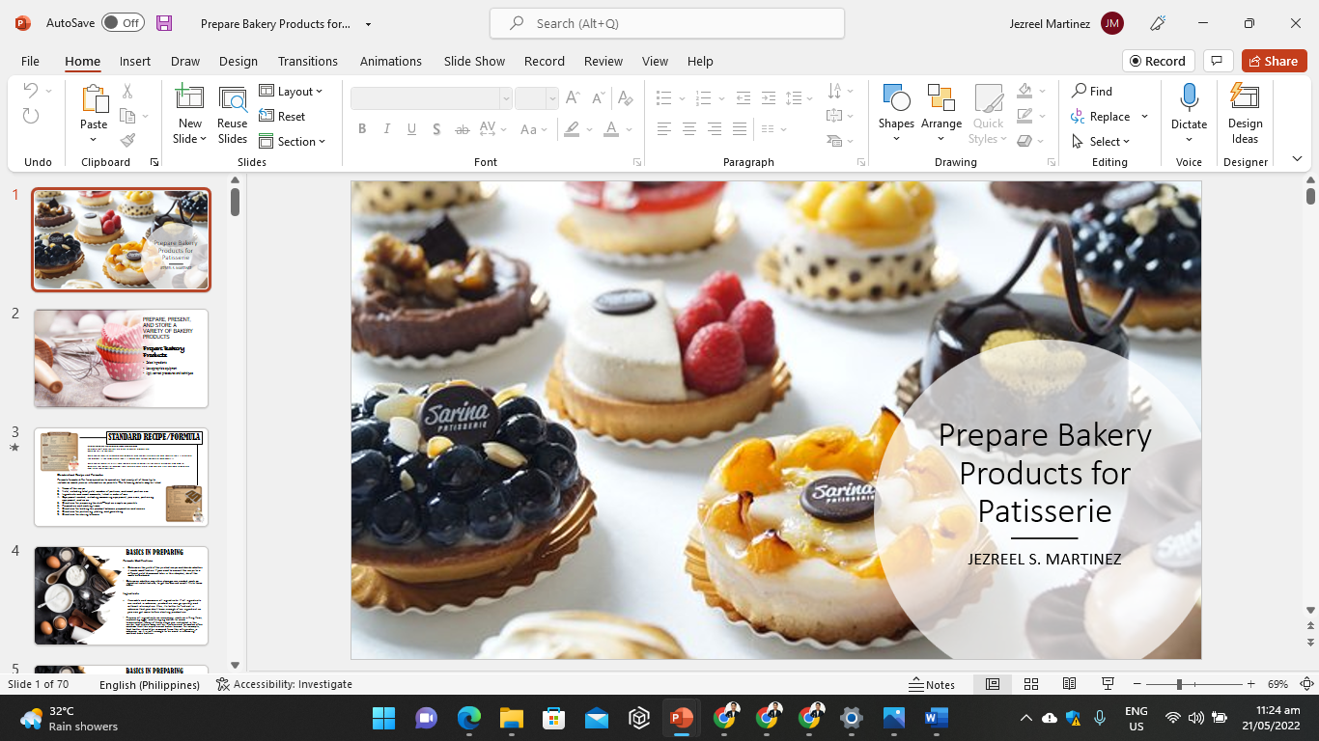The image size is (1319, 741).
Task: Open Design Ideas pane
Action: (1246, 114)
